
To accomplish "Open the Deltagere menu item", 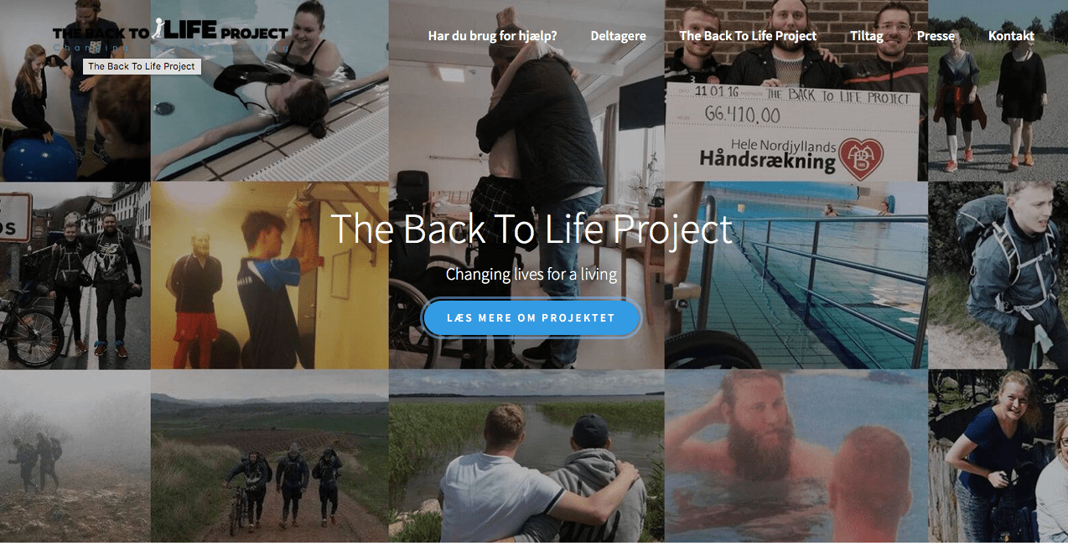I will click(x=618, y=36).
